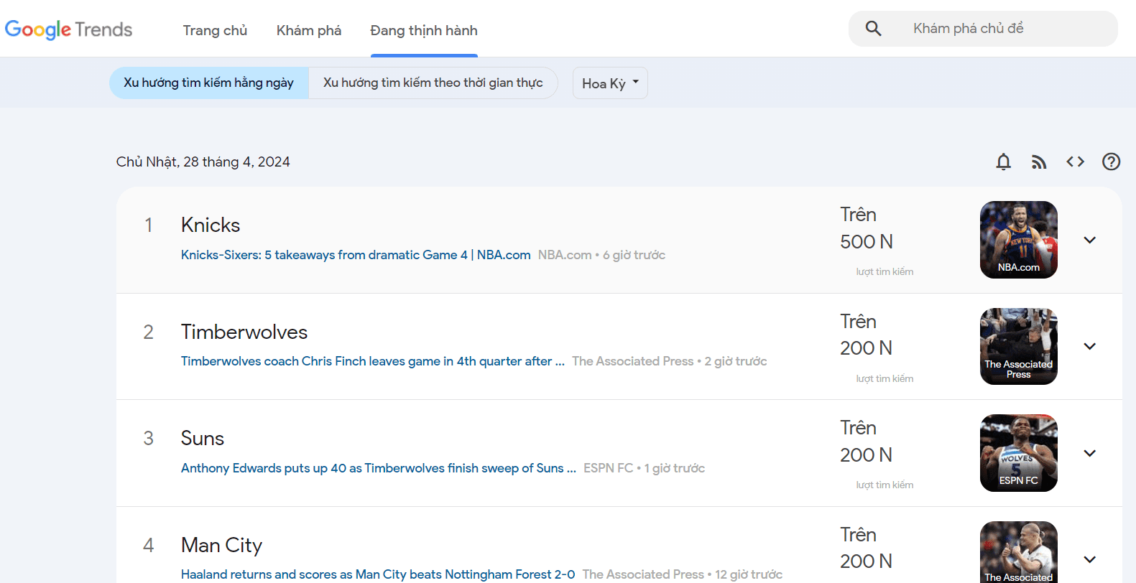Click the embed code icon

(x=1075, y=162)
